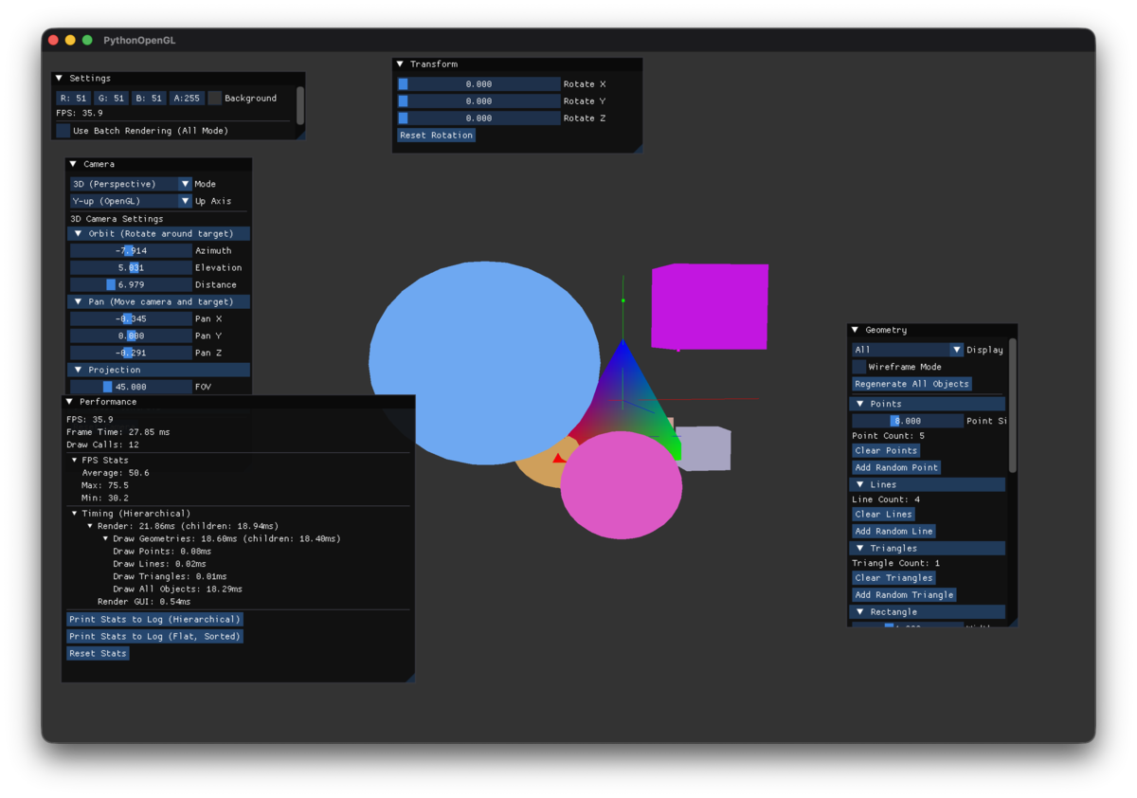Collapse the Lines section in Geometry
The image size is (1137, 798).
click(928, 484)
